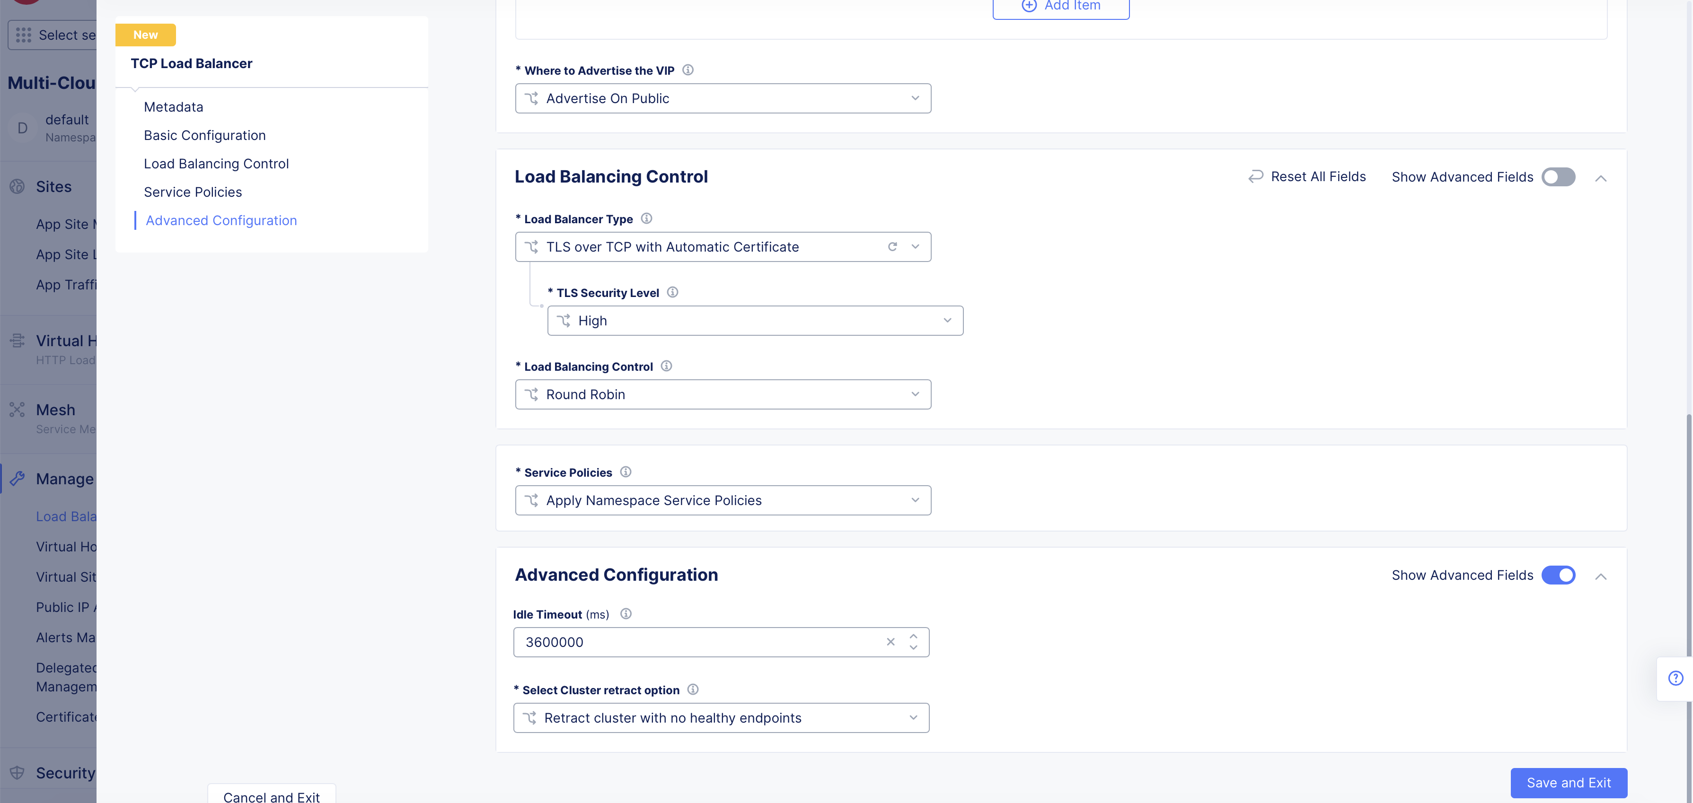1693x803 pixels.
Task: Click Save and Exit button
Action: click(1568, 783)
